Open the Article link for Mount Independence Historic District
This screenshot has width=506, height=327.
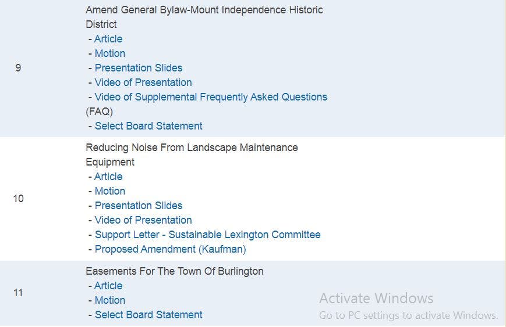108,39
